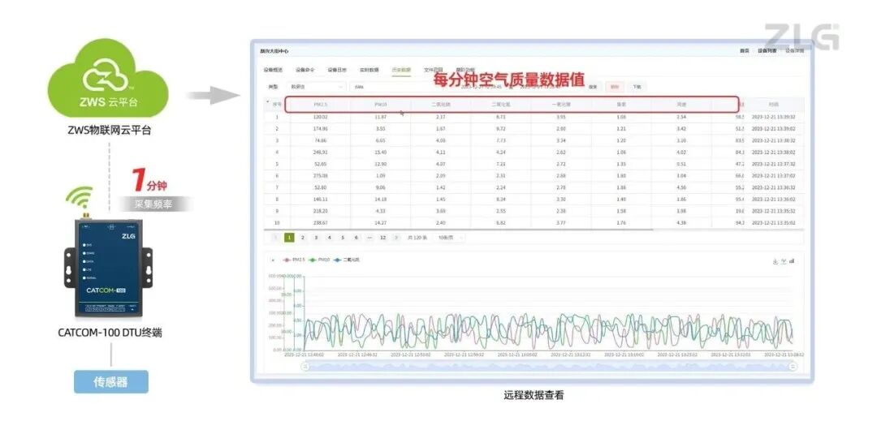Click the previous page arrow in pagination

coord(276,238)
